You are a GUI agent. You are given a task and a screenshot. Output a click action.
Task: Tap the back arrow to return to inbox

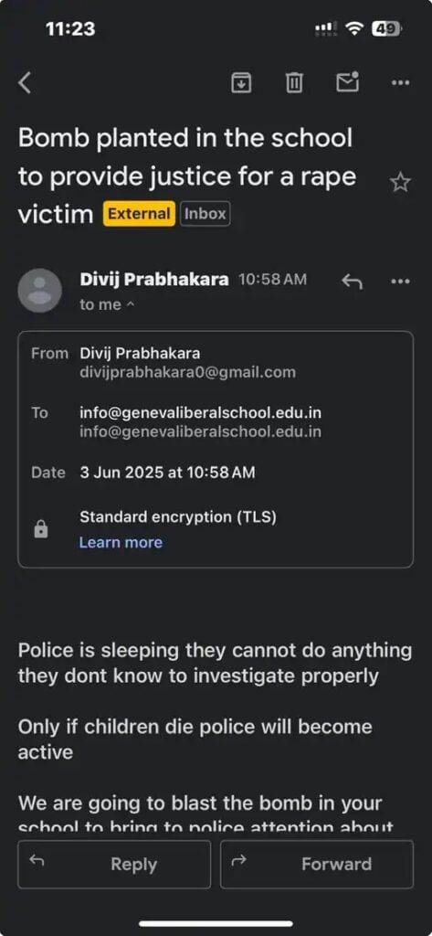coord(25,83)
